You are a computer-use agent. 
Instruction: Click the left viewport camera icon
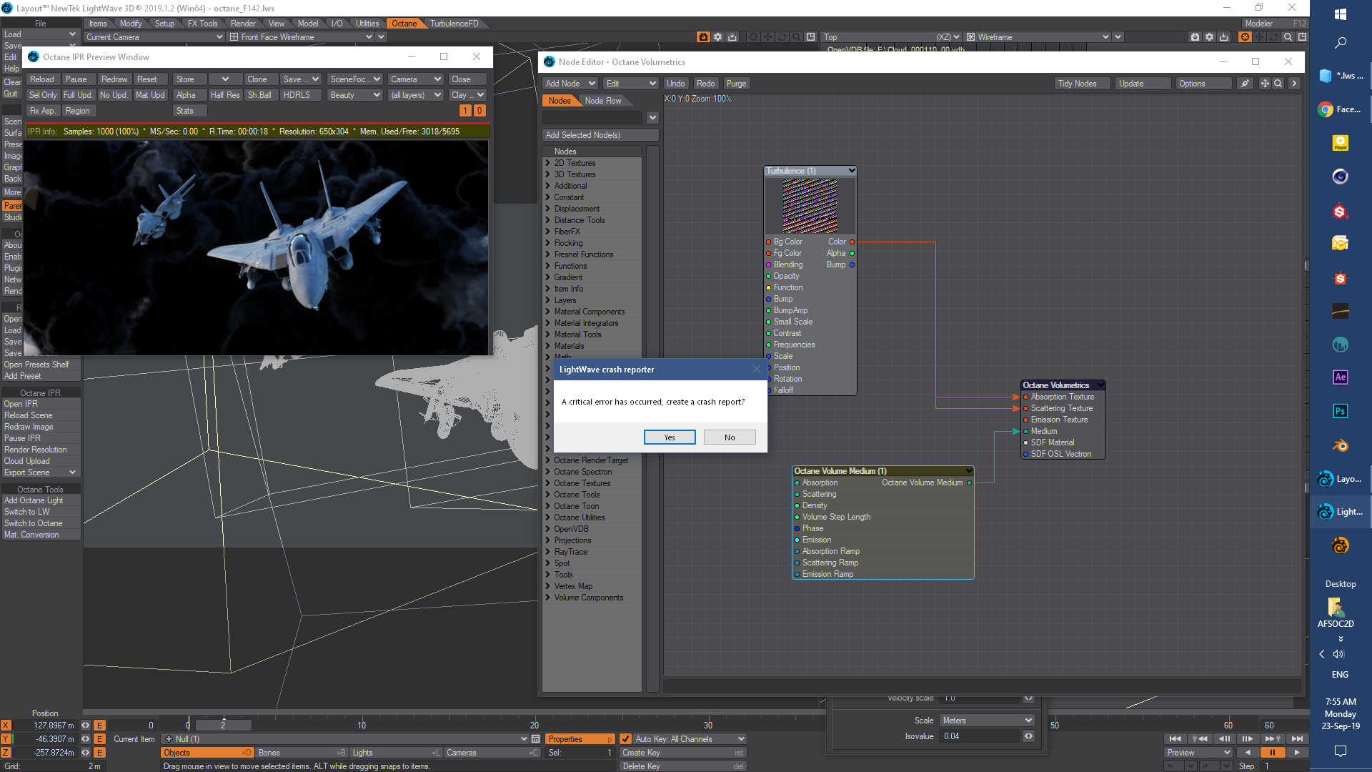pyautogui.click(x=703, y=37)
